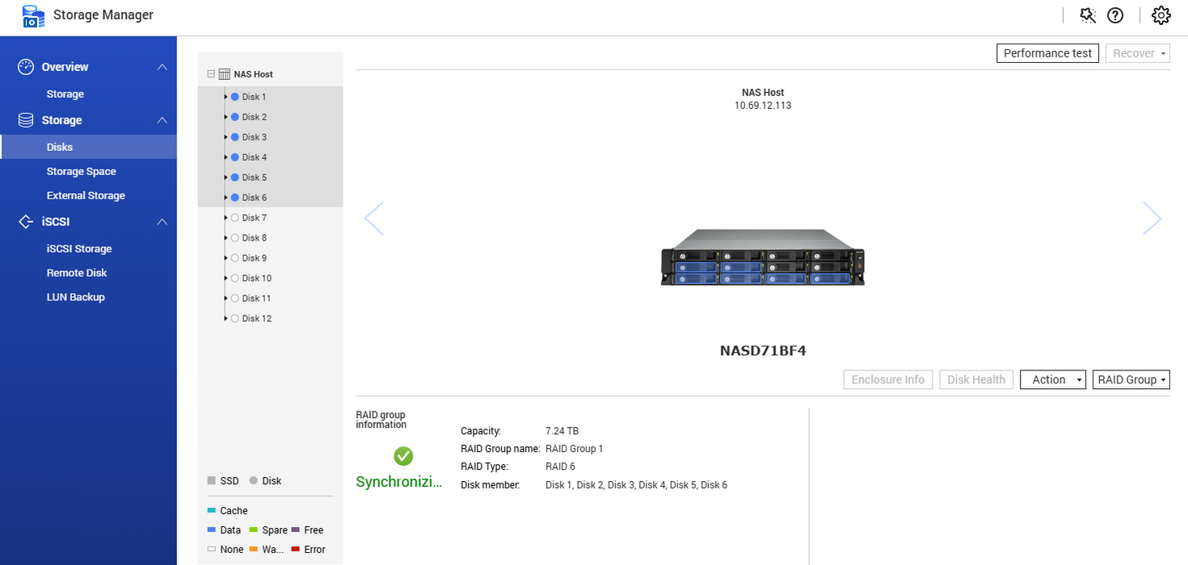The image size is (1188, 565).
Task: Click the NASD71BF4 device name
Action: (x=763, y=351)
